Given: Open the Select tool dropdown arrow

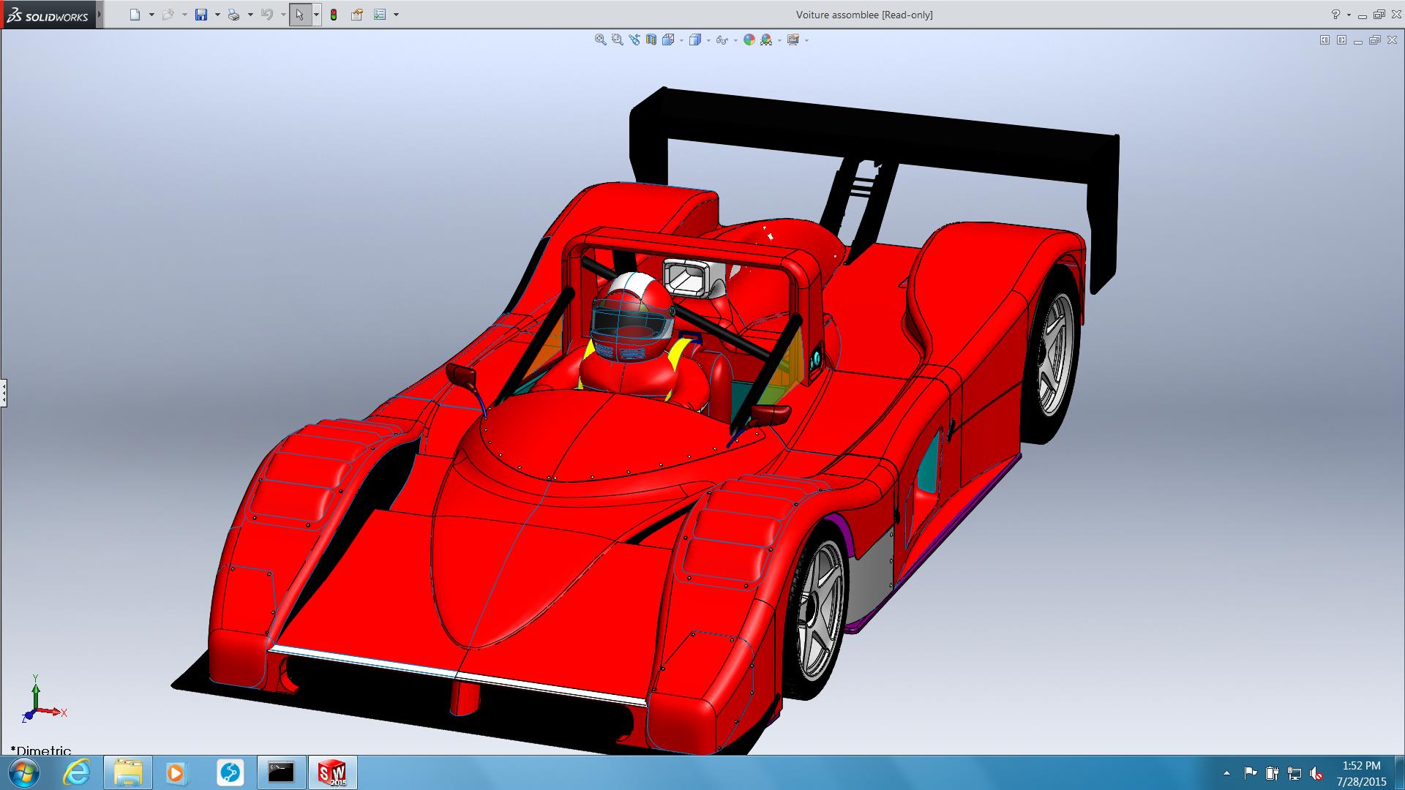Looking at the screenshot, I should pos(316,15).
